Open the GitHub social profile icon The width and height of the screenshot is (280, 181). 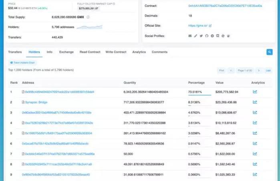click(x=207, y=36)
